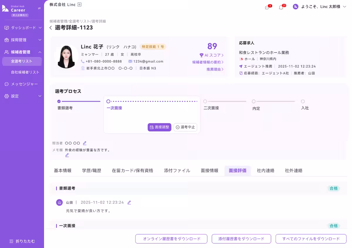The width and height of the screenshot is (352, 248).
Task: Switch to the 基本情報 tab
Action: [63, 170]
